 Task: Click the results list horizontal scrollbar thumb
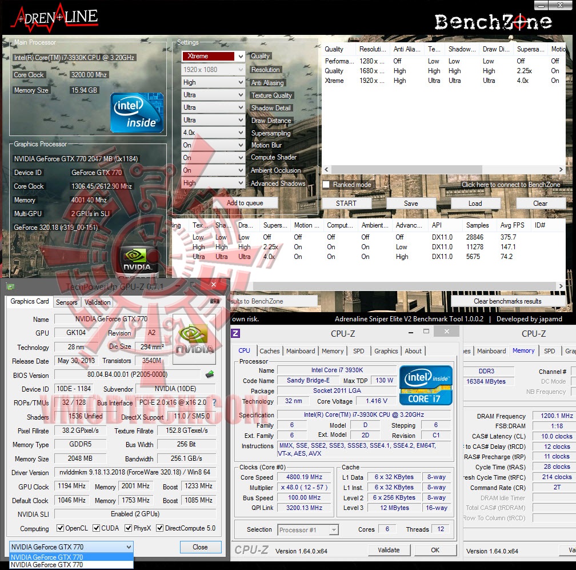click(x=404, y=286)
